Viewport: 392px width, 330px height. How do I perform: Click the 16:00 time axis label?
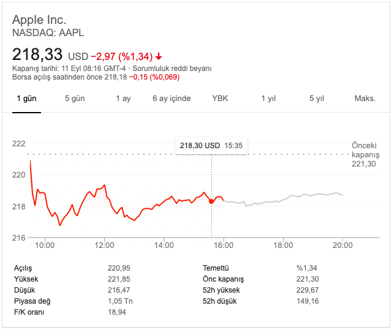point(224,246)
